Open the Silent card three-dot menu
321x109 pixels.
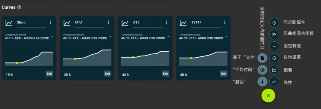50,22
